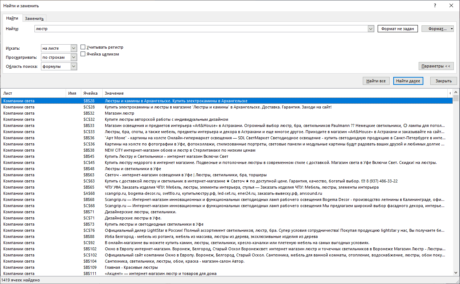Select the 'Арт Моне' result in $B$36
Image resolution: width=460 pixels, height=284 pixels.
click(227, 138)
